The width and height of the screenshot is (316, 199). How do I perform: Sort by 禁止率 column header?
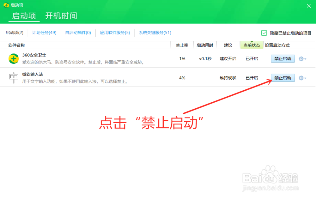click(182, 45)
